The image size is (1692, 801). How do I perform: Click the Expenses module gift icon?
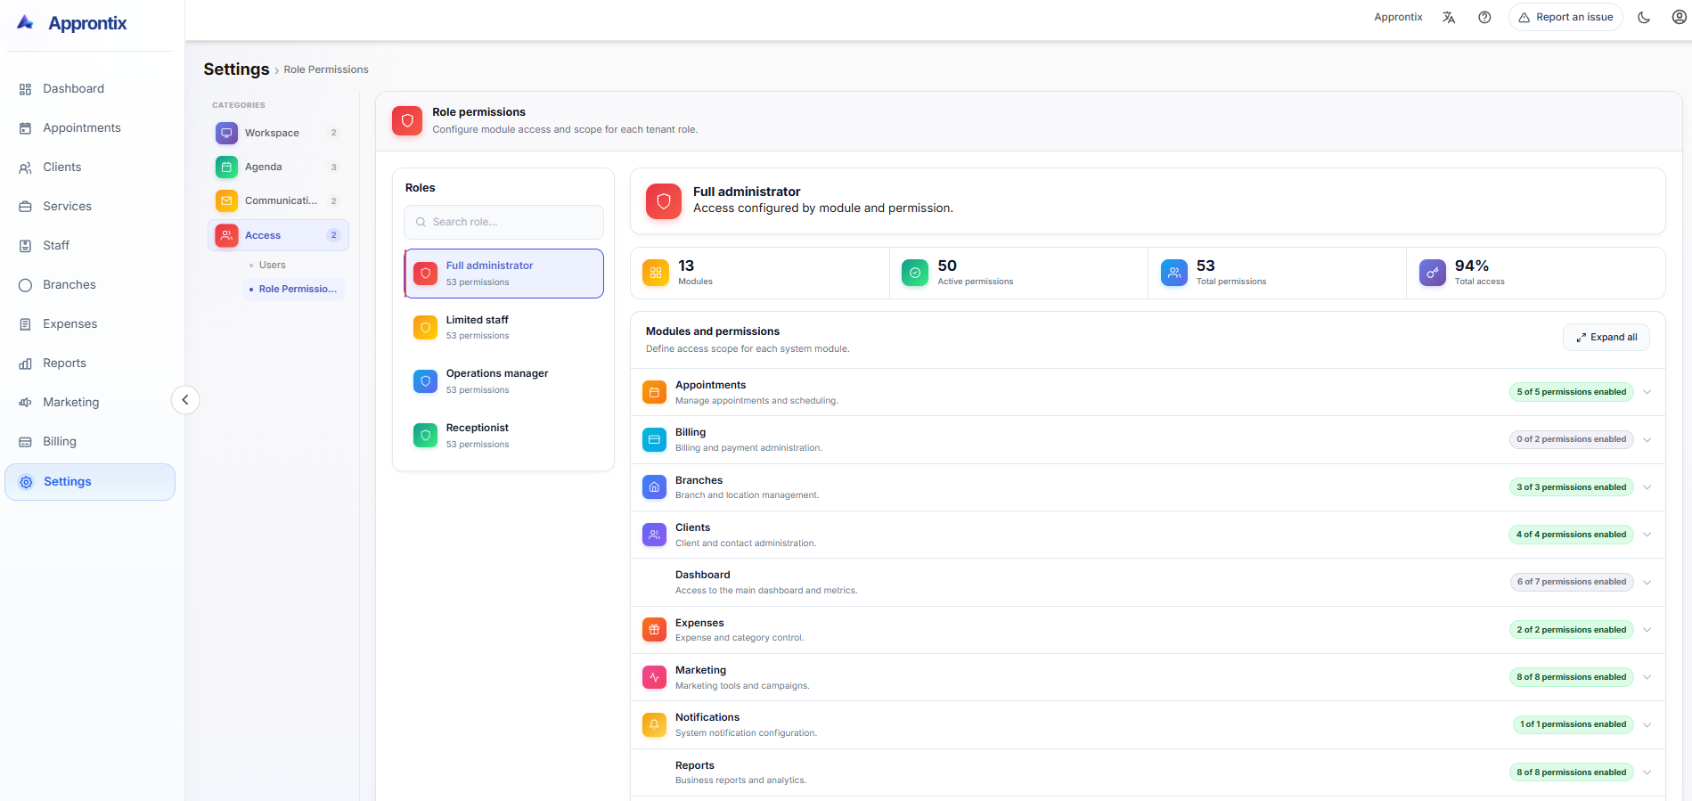[654, 630]
